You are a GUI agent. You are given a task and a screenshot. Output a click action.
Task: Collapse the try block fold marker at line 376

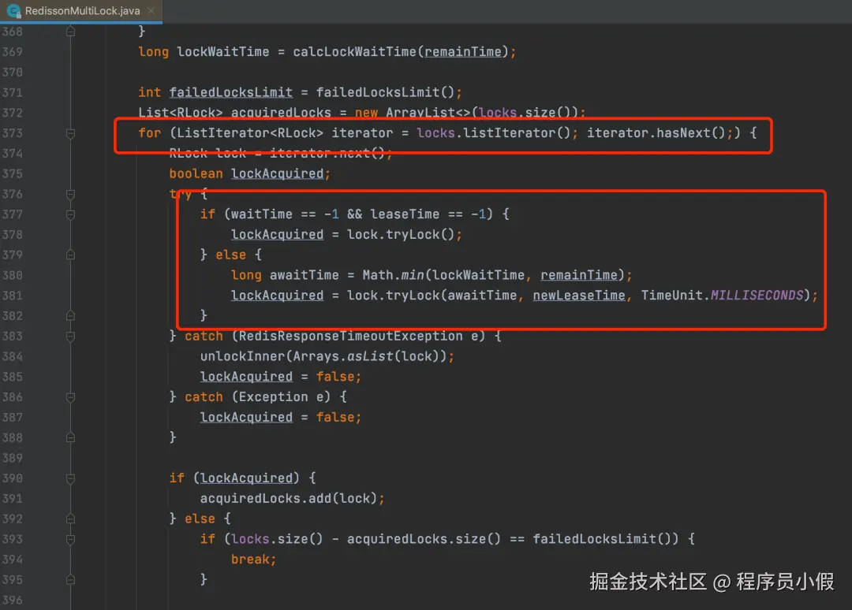point(69,194)
